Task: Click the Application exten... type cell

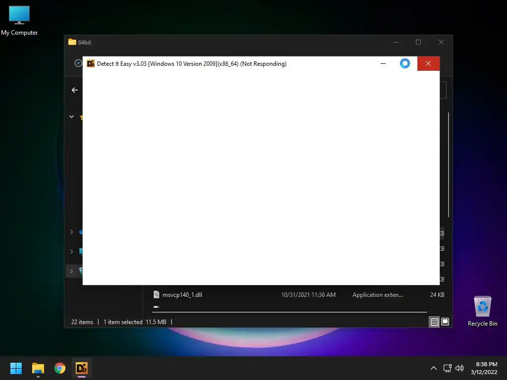Action: (x=378, y=295)
